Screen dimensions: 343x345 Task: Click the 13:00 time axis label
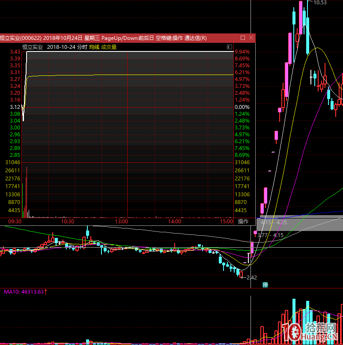[122, 221]
